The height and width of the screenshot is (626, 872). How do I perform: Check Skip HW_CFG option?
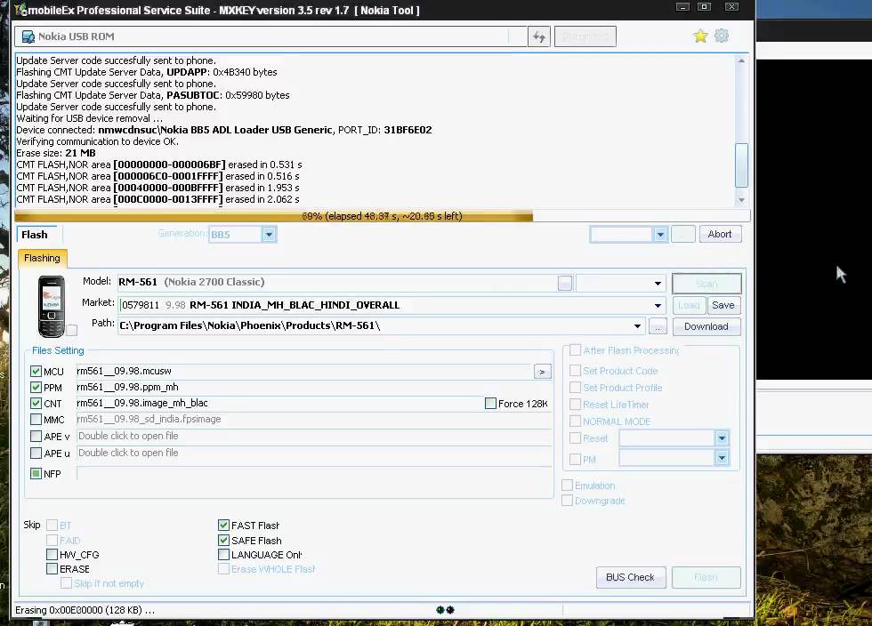(x=52, y=554)
